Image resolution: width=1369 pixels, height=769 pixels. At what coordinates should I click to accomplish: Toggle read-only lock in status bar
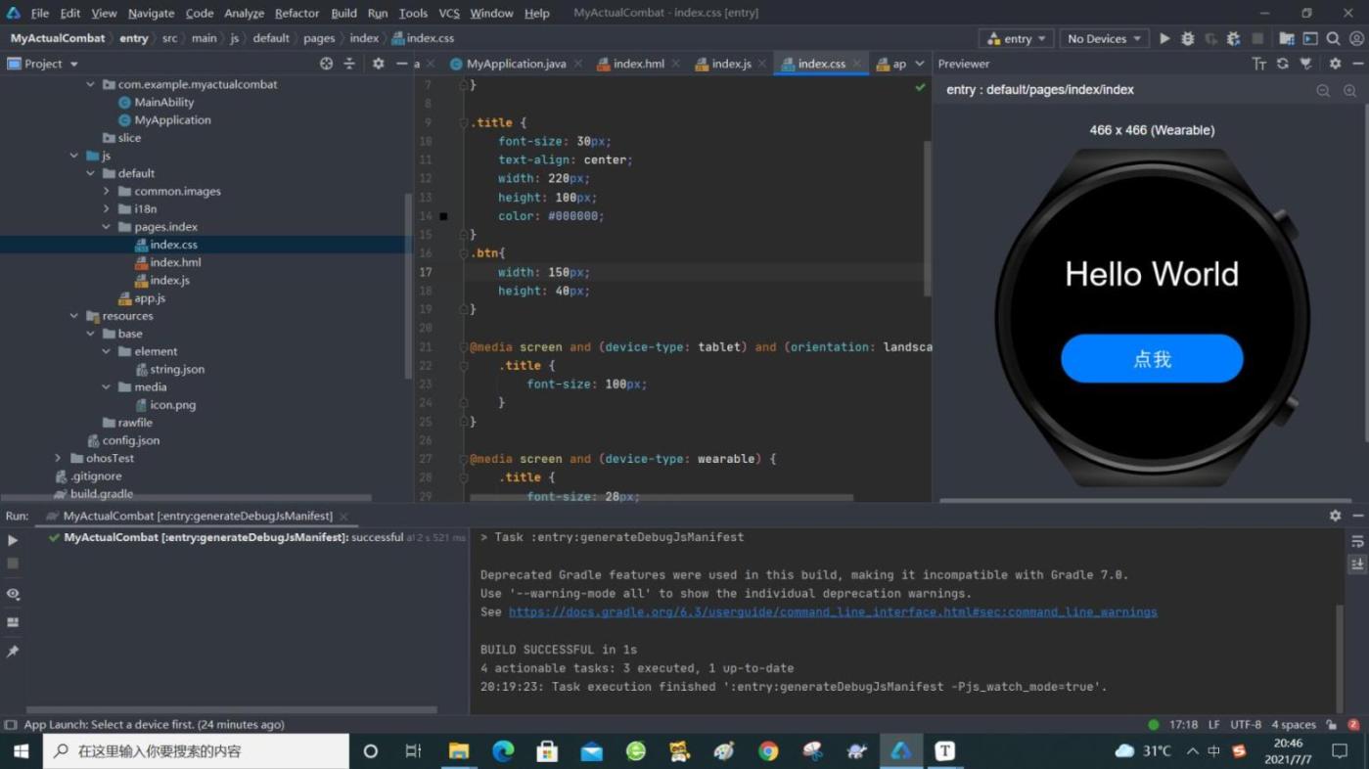pyautogui.click(x=1331, y=725)
